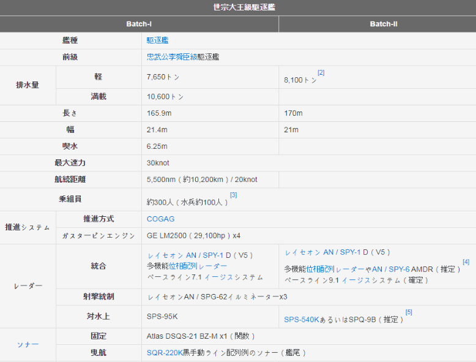This screenshot has height=362, width=476.
Task: Click footnote reference [2] beside 8,100トン
Action: click(321, 73)
